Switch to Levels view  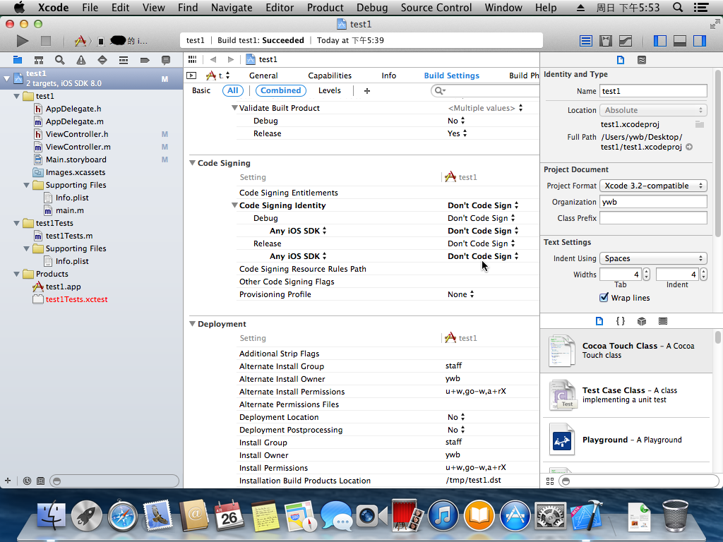329,91
